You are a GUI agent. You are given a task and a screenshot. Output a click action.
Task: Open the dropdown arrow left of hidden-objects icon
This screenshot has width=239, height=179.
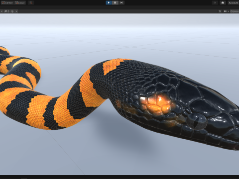point(1,11)
